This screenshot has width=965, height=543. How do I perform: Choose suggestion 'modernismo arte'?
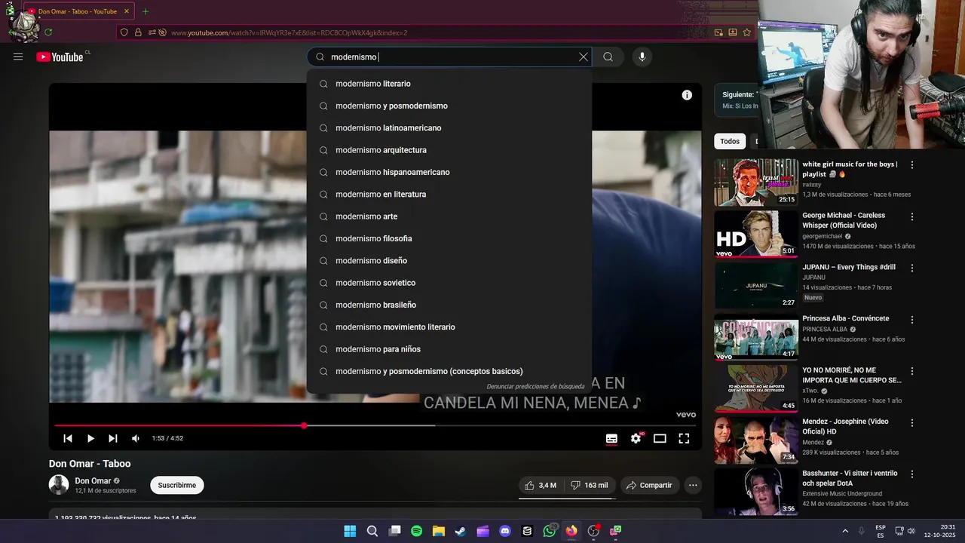coord(449,216)
